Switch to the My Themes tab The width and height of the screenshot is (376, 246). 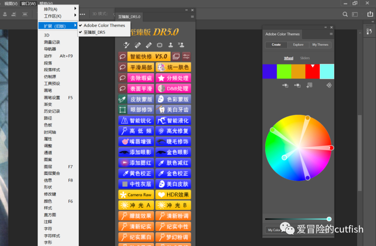point(320,45)
